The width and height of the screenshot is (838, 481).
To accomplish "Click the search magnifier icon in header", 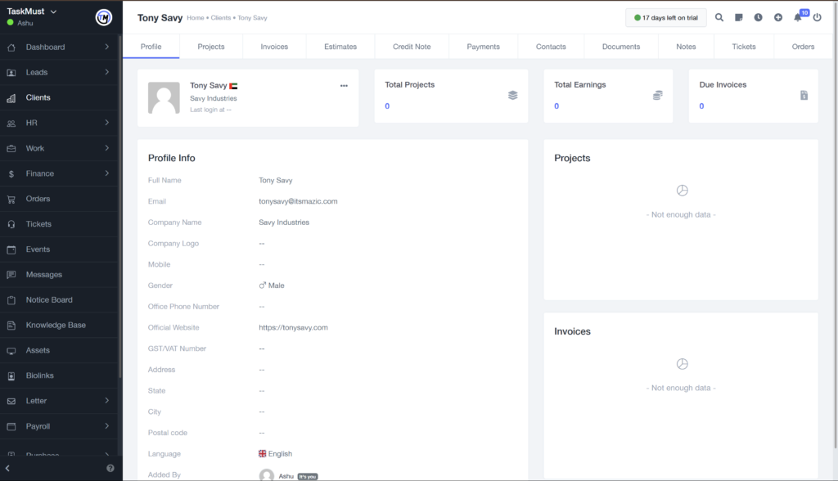I will (719, 17).
